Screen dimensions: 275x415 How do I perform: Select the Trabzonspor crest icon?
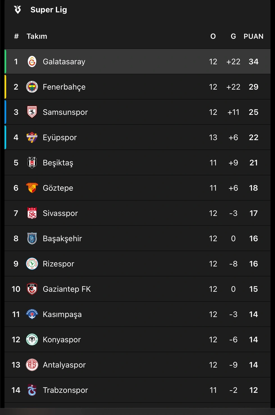(32, 390)
